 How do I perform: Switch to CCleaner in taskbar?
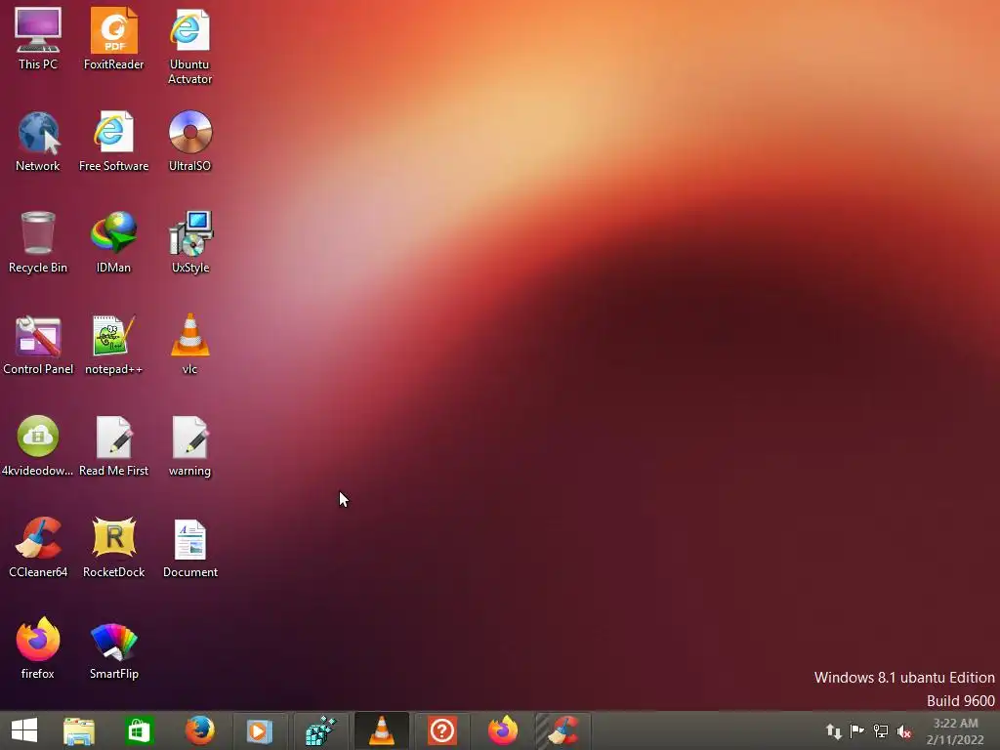(x=563, y=730)
